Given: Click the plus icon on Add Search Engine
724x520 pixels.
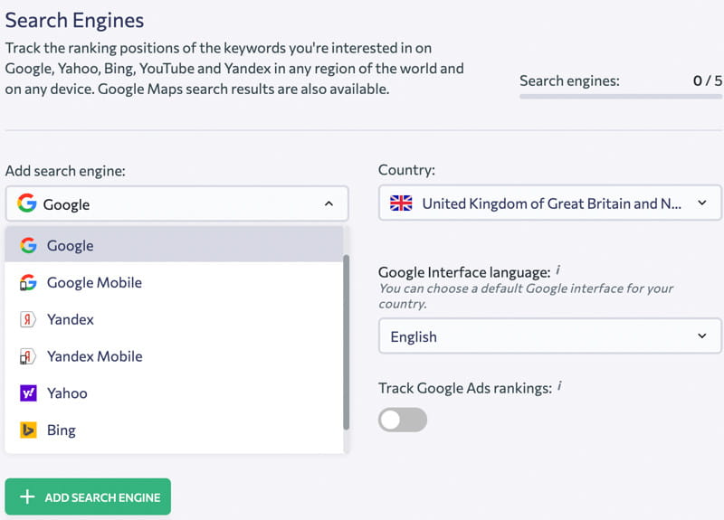Looking at the screenshot, I should pos(27,496).
